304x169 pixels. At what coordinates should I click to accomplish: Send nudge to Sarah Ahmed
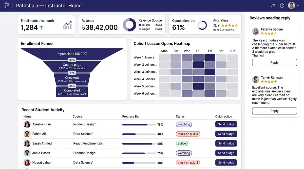(x=226, y=144)
